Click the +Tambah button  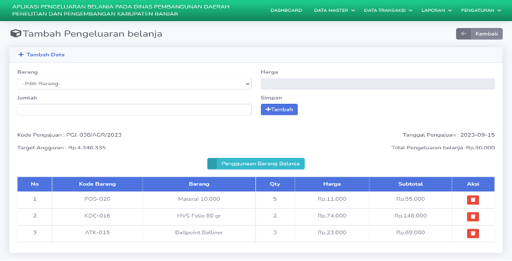point(279,109)
